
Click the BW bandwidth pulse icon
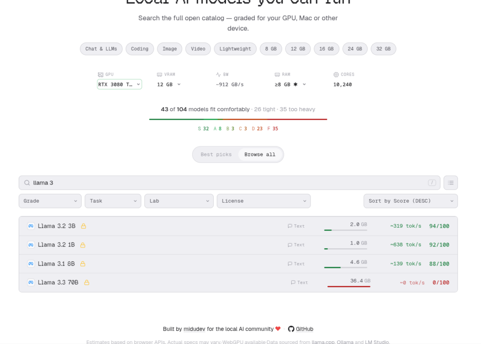point(218,75)
